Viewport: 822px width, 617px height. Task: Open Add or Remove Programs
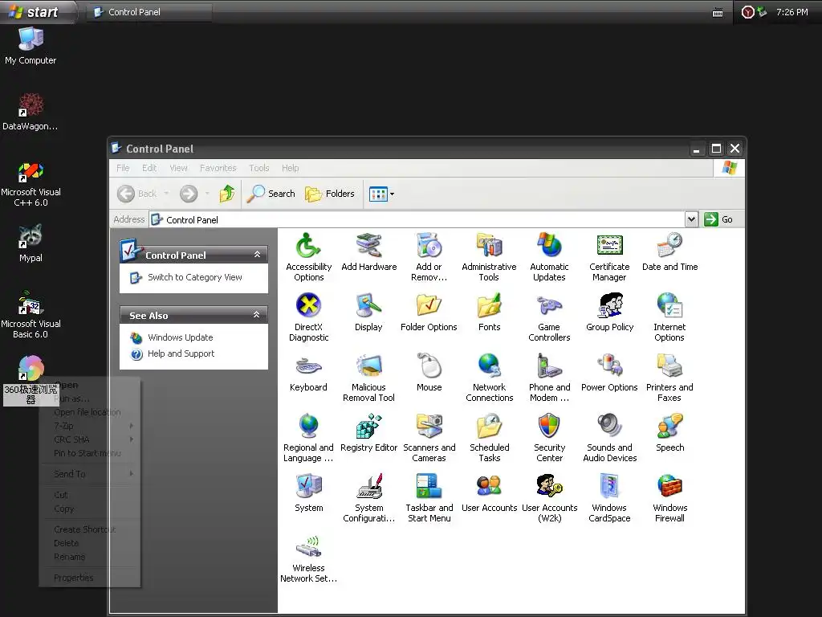point(429,257)
